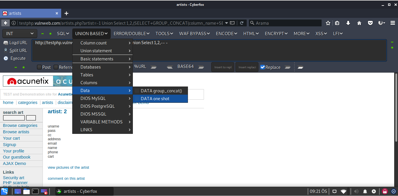Viewport: 398px width, 196px height.
Task: Click the red lock screen icon
Action: tap(385, 191)
